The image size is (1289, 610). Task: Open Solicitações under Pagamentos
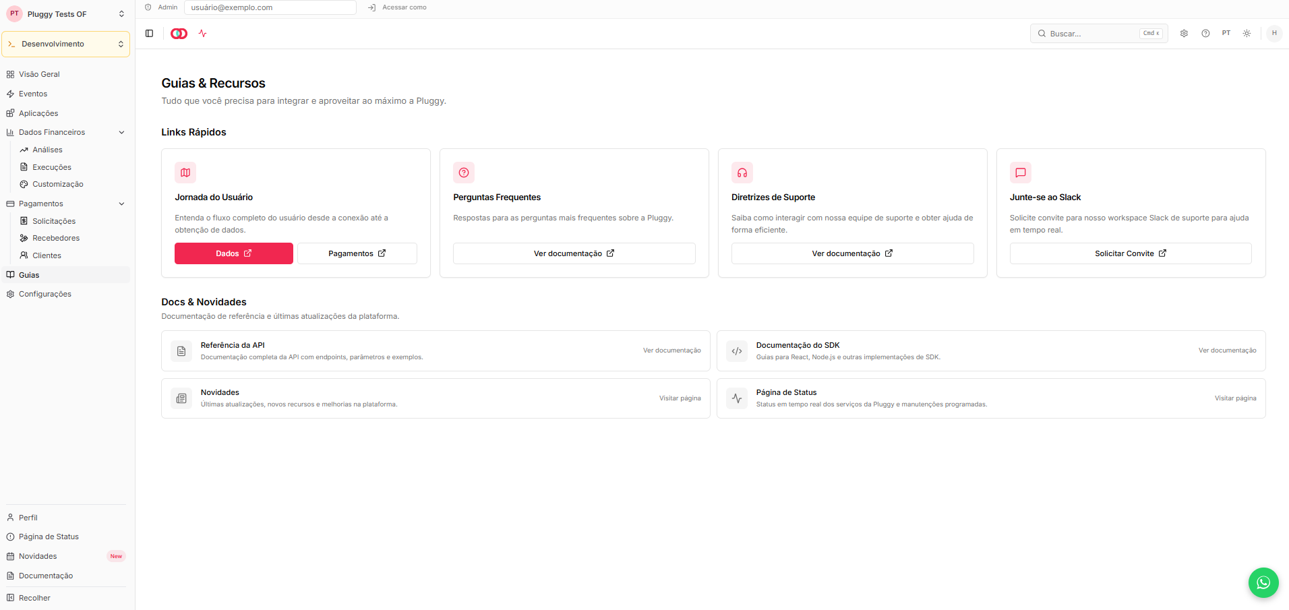[72, 221]
